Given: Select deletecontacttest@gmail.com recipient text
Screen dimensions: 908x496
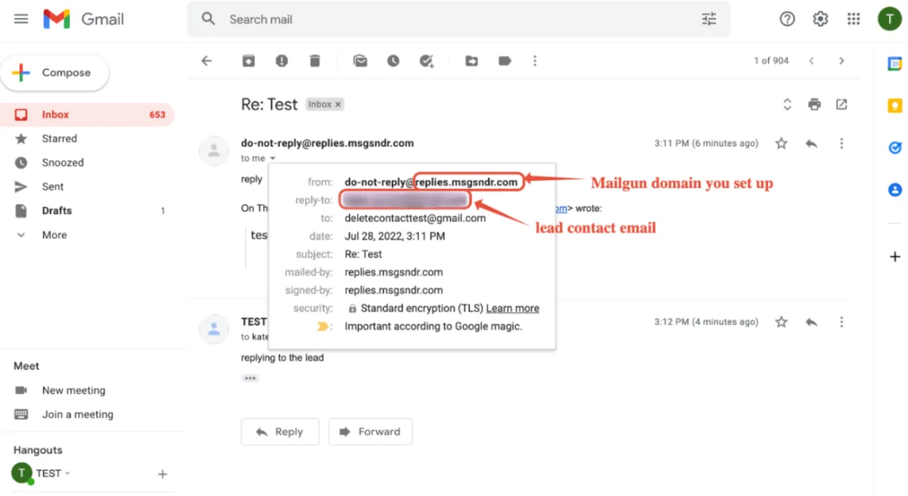Looking at the screenshot, I should (x=415, y=219).
